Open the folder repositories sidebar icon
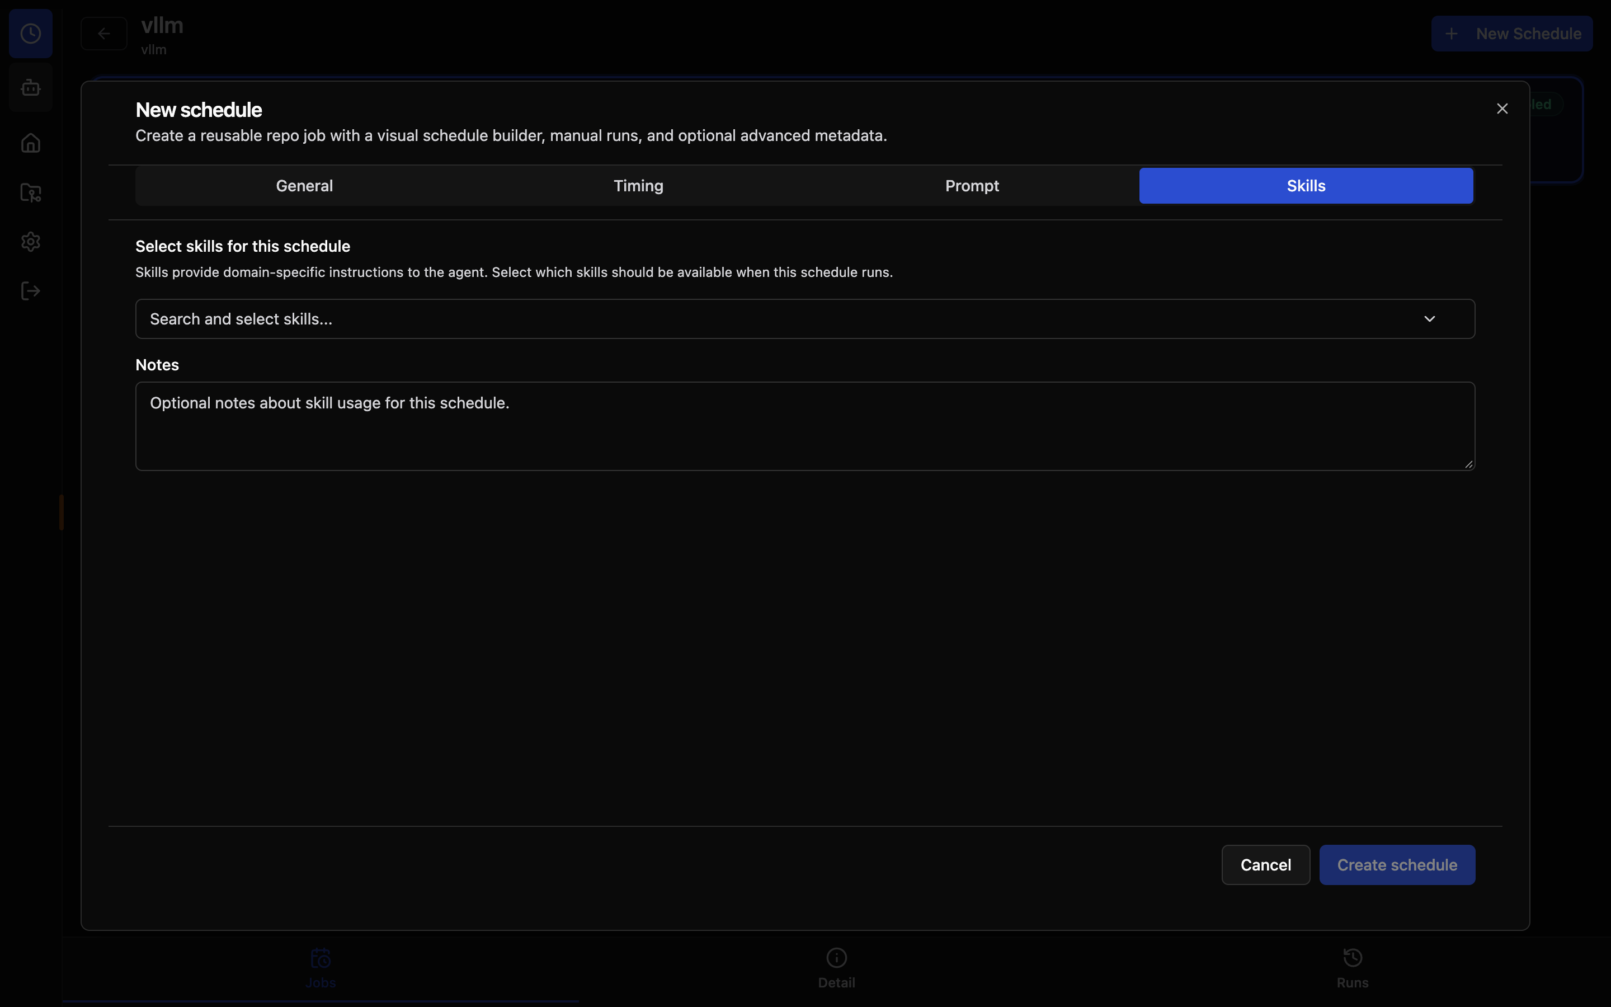1611x1007 pixels. coord(31,192)
